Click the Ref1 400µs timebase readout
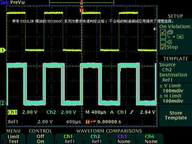Image resolution: width=192 pixels, height=144 pixels. coord(73,122)
